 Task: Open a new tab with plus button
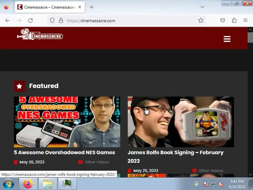91,7
